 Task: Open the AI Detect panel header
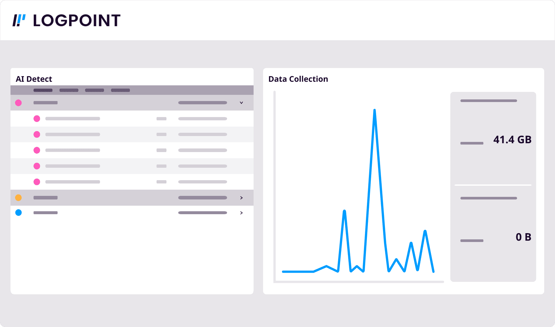(34, 79)
